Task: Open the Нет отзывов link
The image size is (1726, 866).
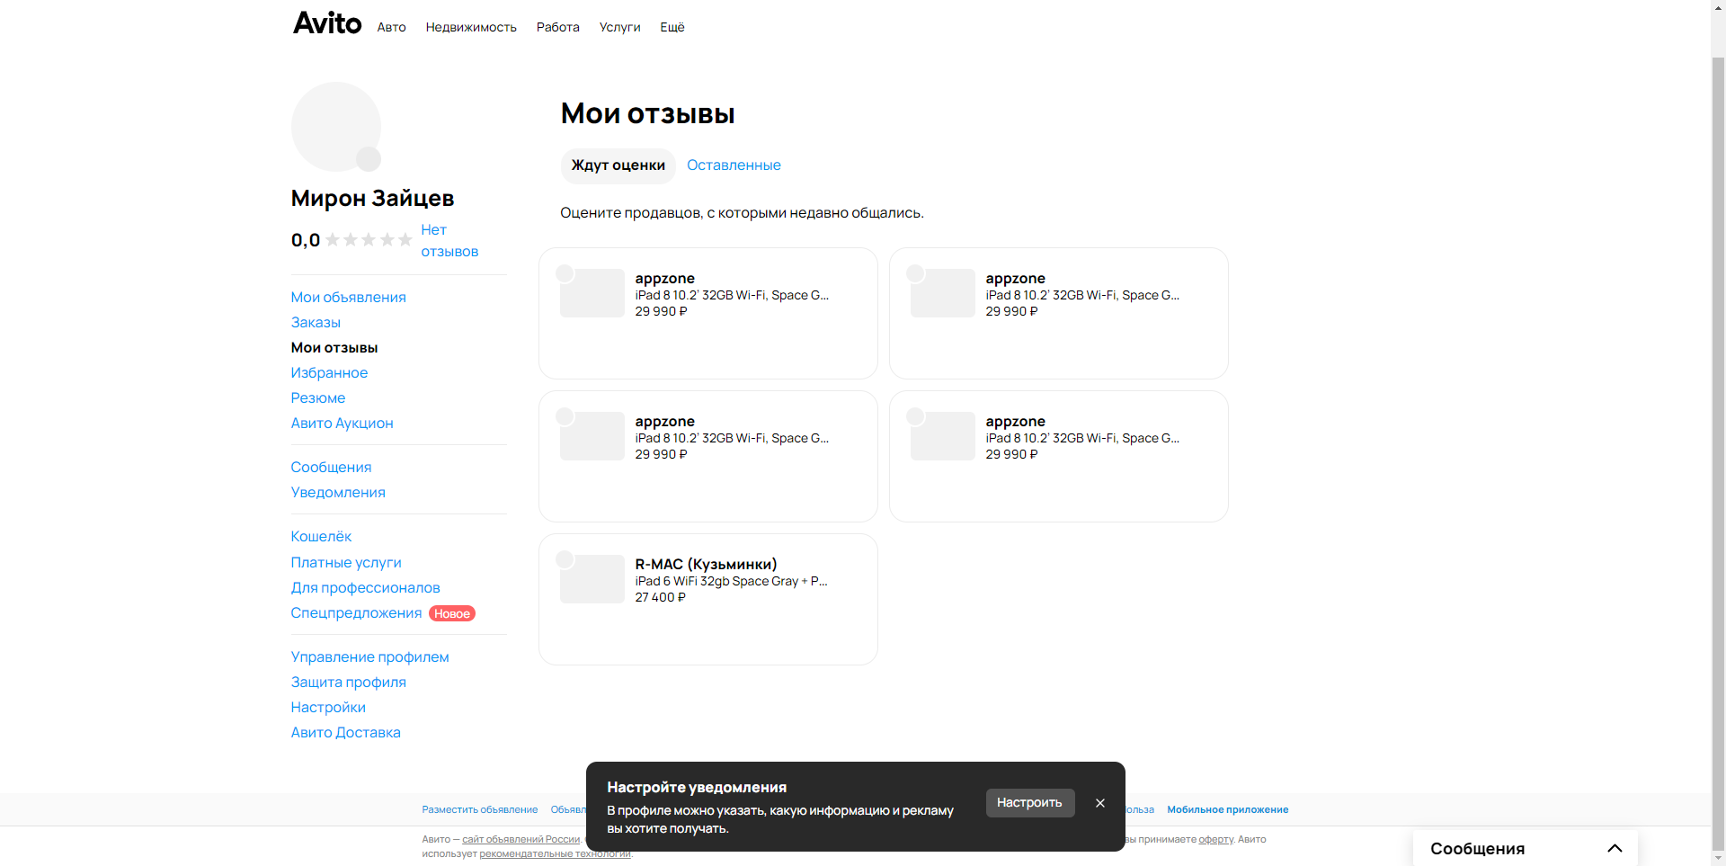Action: [x=449, y=241]
